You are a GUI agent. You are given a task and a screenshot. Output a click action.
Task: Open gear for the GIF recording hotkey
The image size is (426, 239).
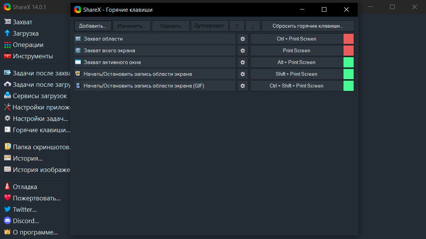tap(243, 86)
